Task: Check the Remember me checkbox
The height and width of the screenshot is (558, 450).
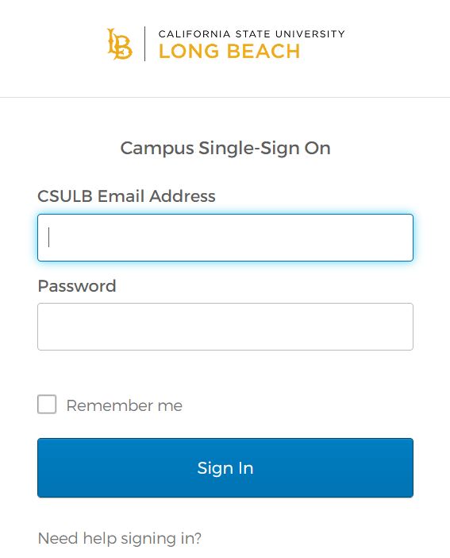Action: pyautogui.click(x=47, y=405)
